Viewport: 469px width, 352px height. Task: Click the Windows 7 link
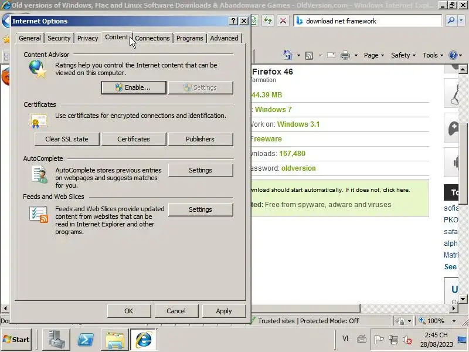point(273,110)
